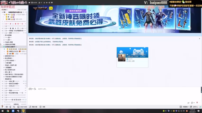202x113 pixels.
Task: Select the 马老师小黑屋 sub-channel
Action: pyautogui.click(x=9, y=42)
